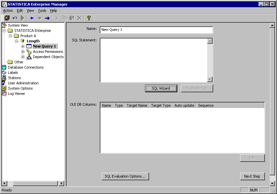
Task: Open the Action menu
Action: (8, 11)
